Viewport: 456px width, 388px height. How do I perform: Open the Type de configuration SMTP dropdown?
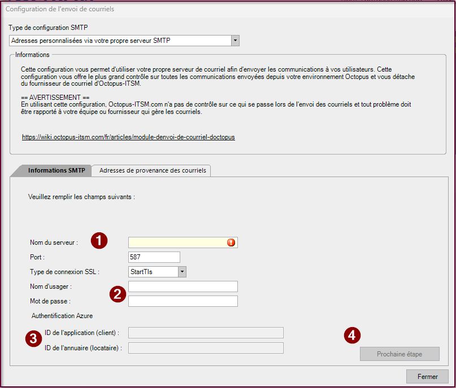click(x=235, y=41)
